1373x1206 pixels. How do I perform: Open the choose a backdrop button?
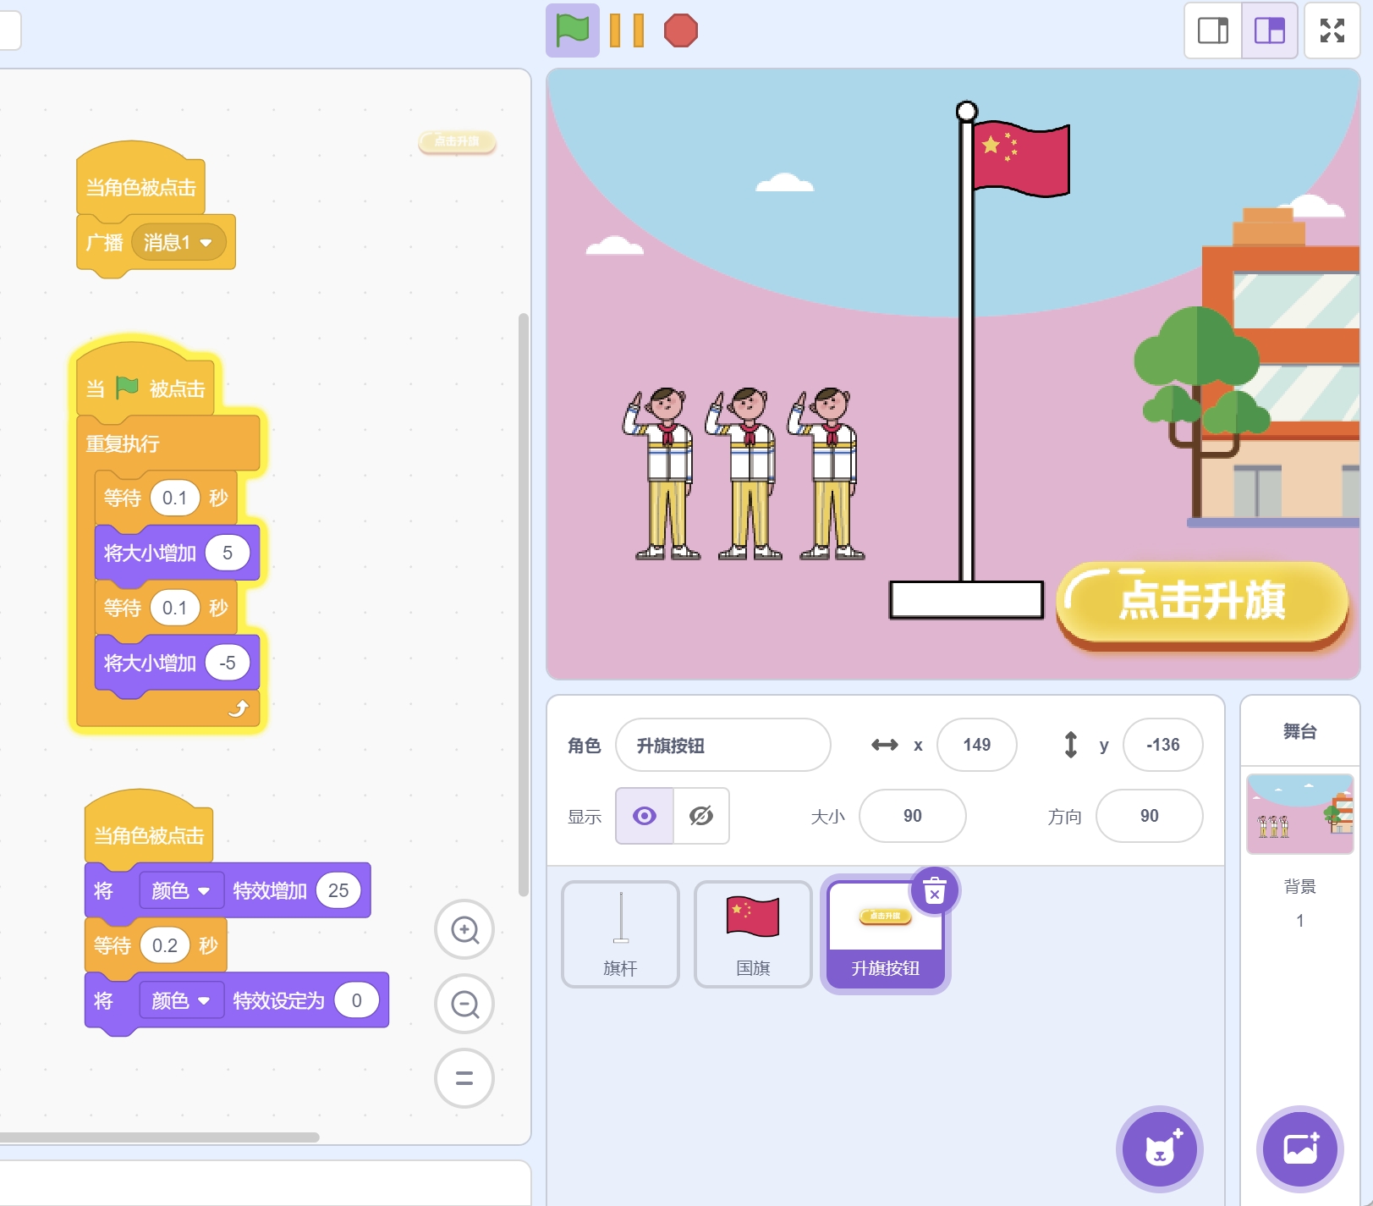(1299, 1148)
